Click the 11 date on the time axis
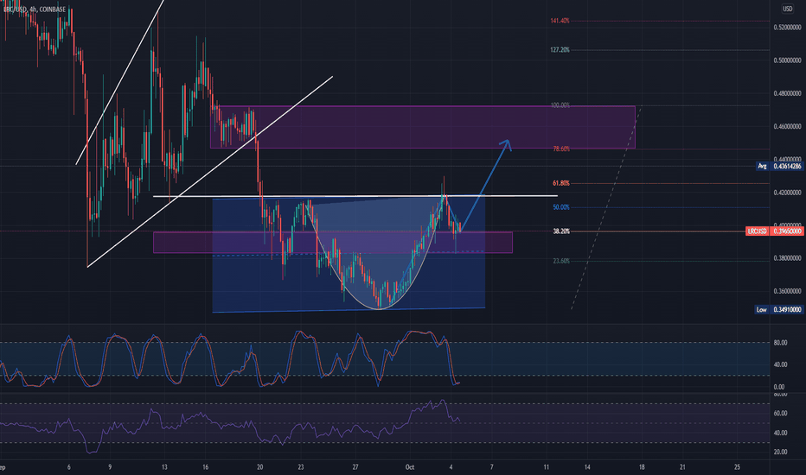The image size is (806, 475). (546, 467)
